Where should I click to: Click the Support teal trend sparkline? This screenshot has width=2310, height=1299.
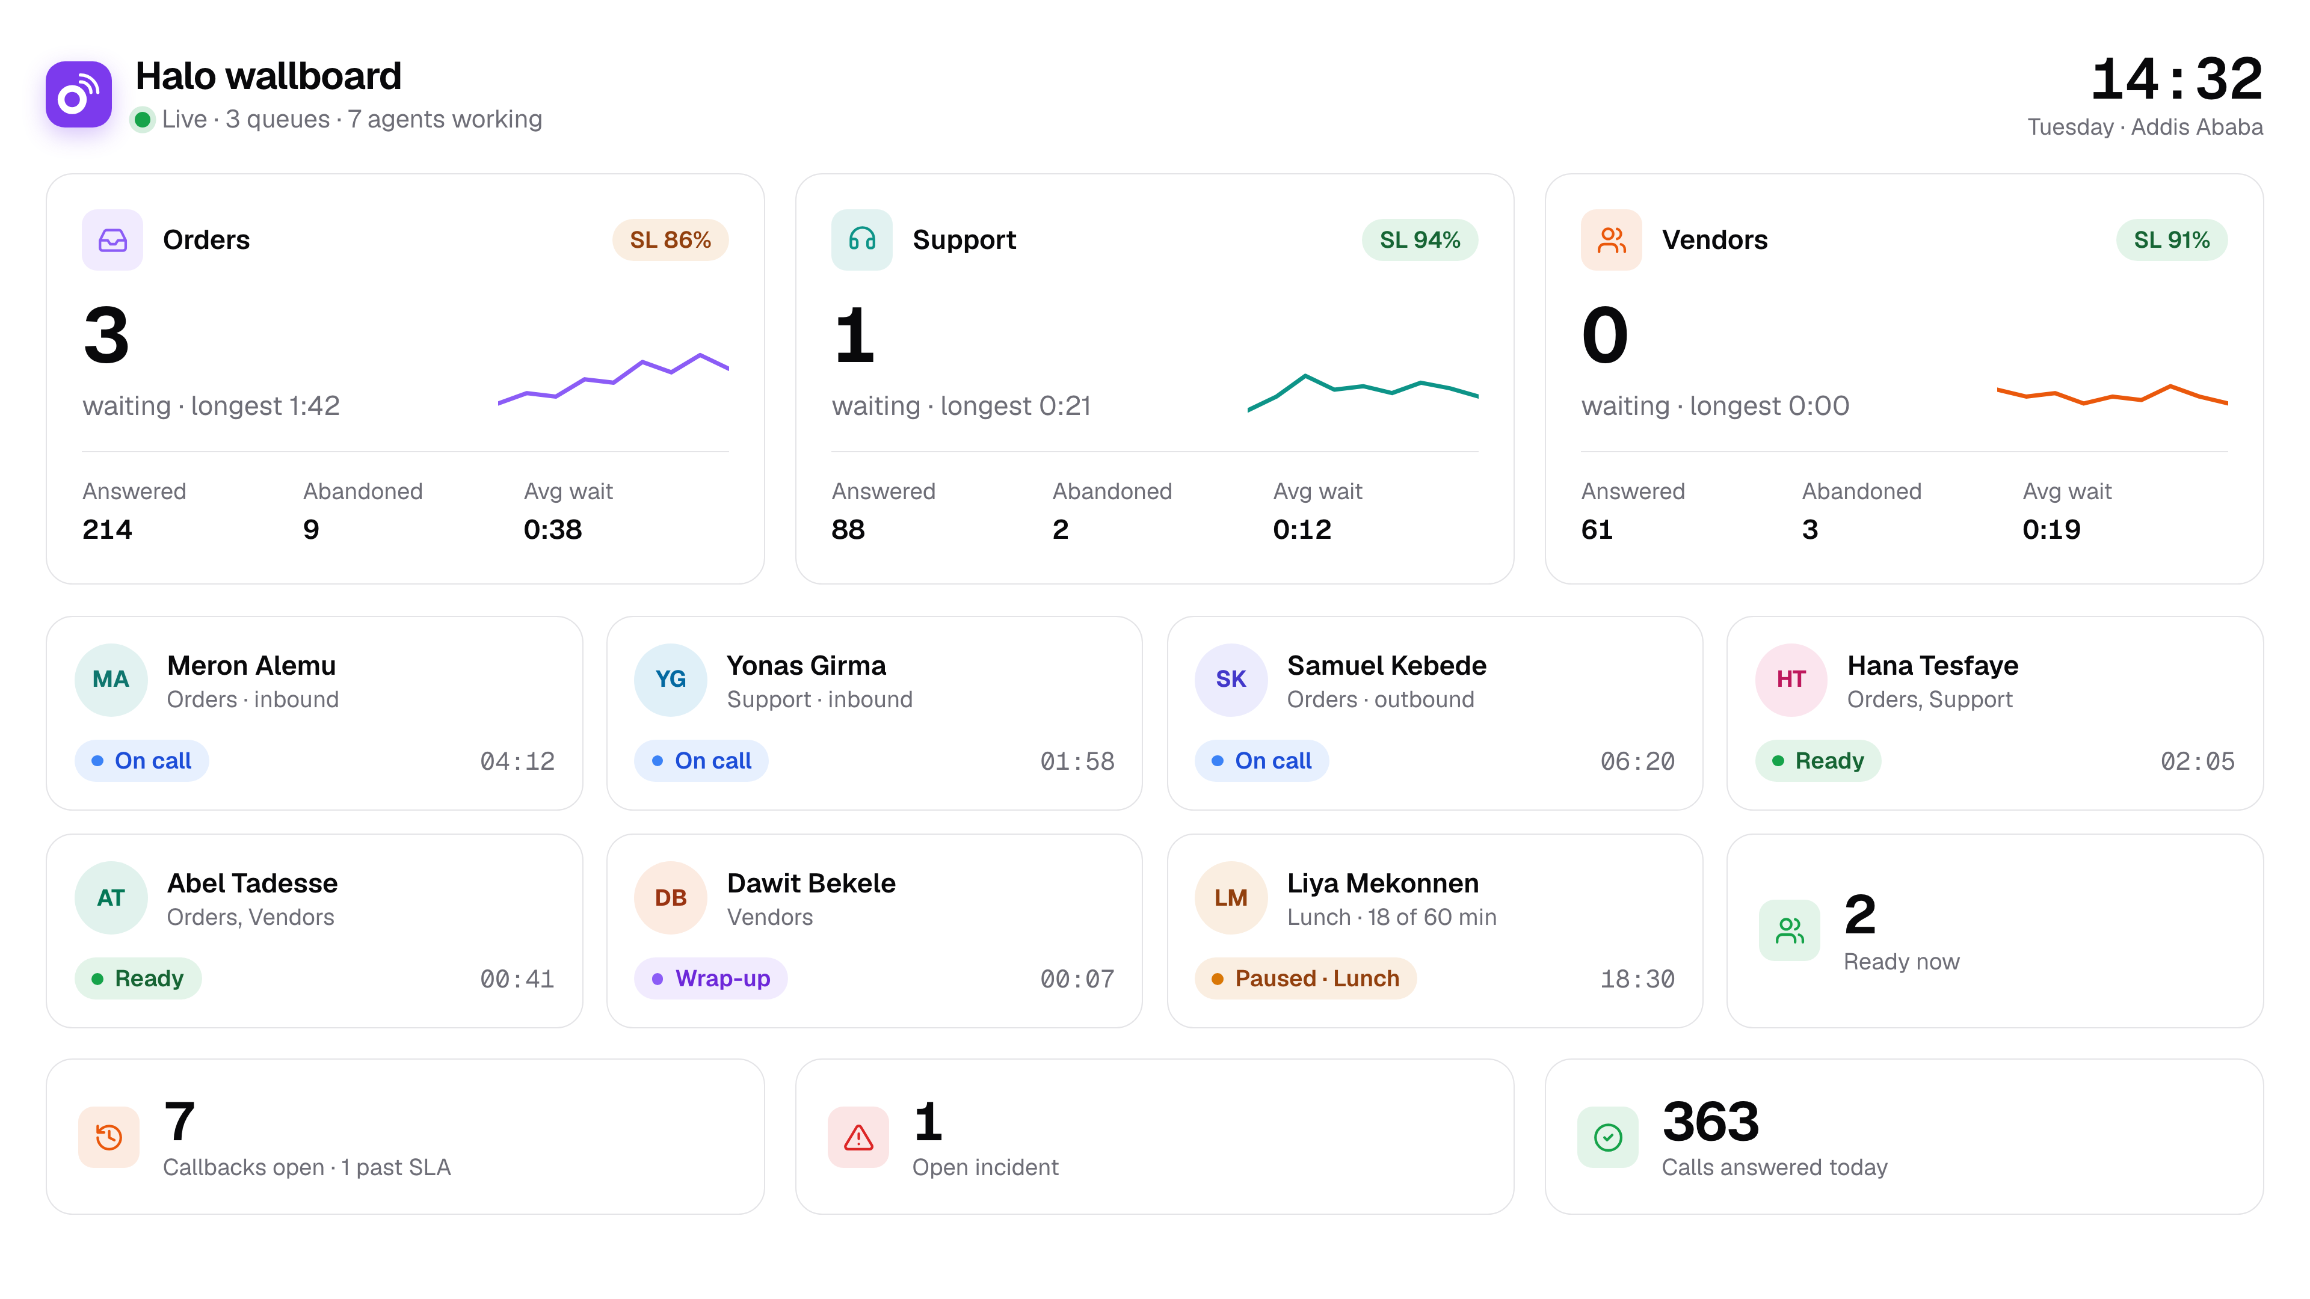point(1363,393)
